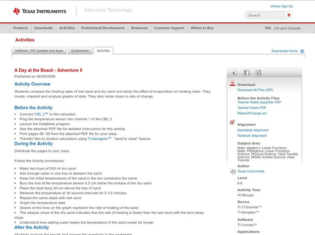The image size is (315, 235).
Task: Download RatesOfChange.act file
Action: point(252,113)
